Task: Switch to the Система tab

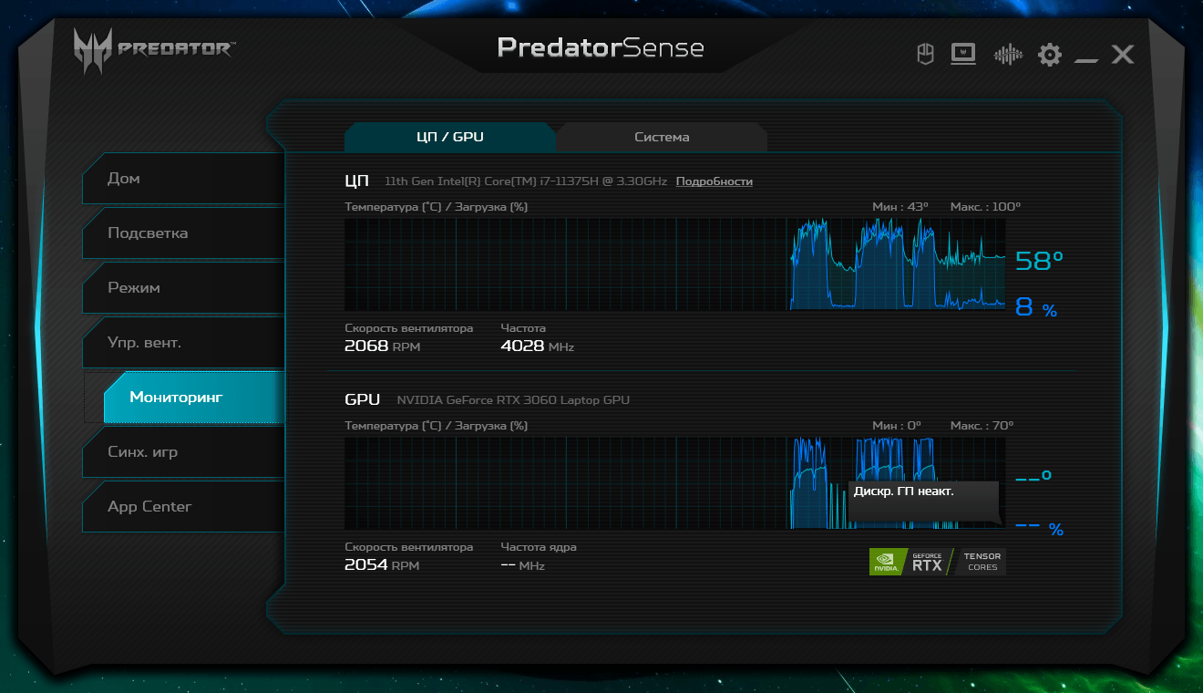Action: tap(662, 137)
